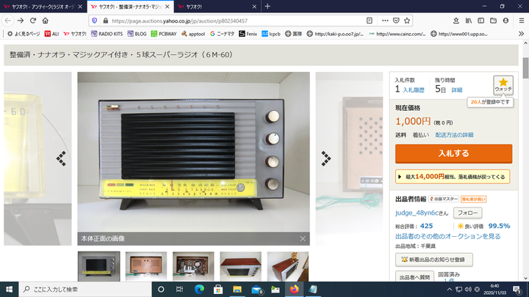Image resolution: width=529 pixels, height=297 pixels.
Task: Click the browser reload icon
Action: [x=33, y=21]
